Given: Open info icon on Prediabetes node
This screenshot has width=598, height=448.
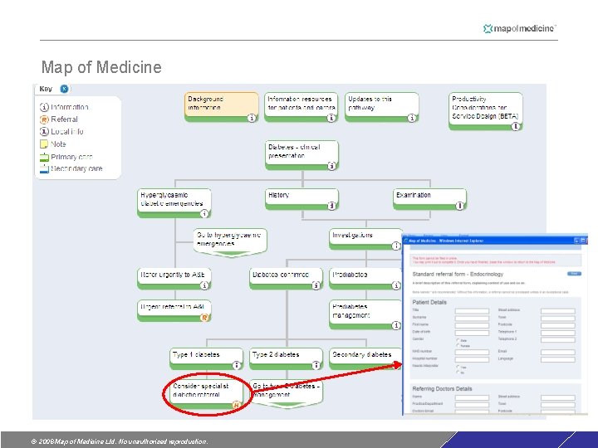Looking at the screenshot, I should [x=396, y=285].
